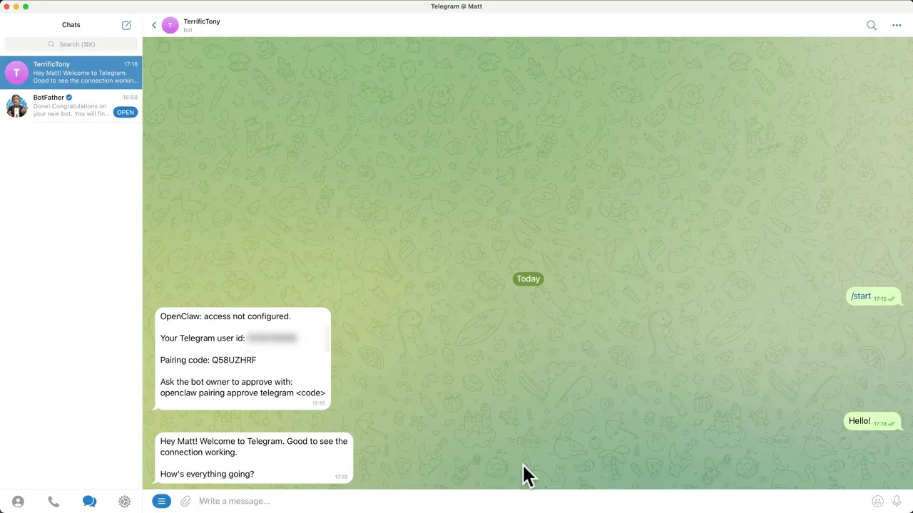This screenshot has height=513, width=913.
Task: Click the Hey Matt welcome message
Action: point(254,457)
